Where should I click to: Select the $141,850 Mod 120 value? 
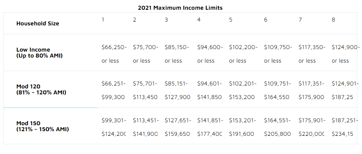(x=209, y=97)
